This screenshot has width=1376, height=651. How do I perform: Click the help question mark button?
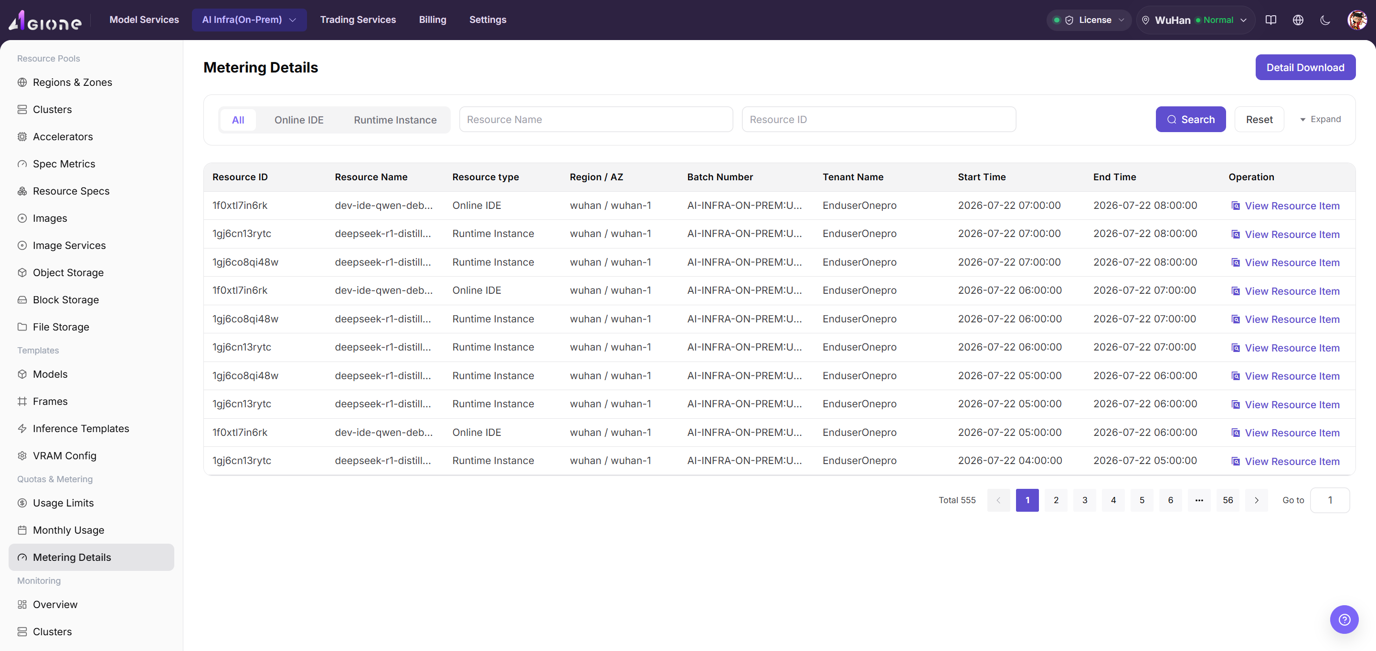point(1344,619)
